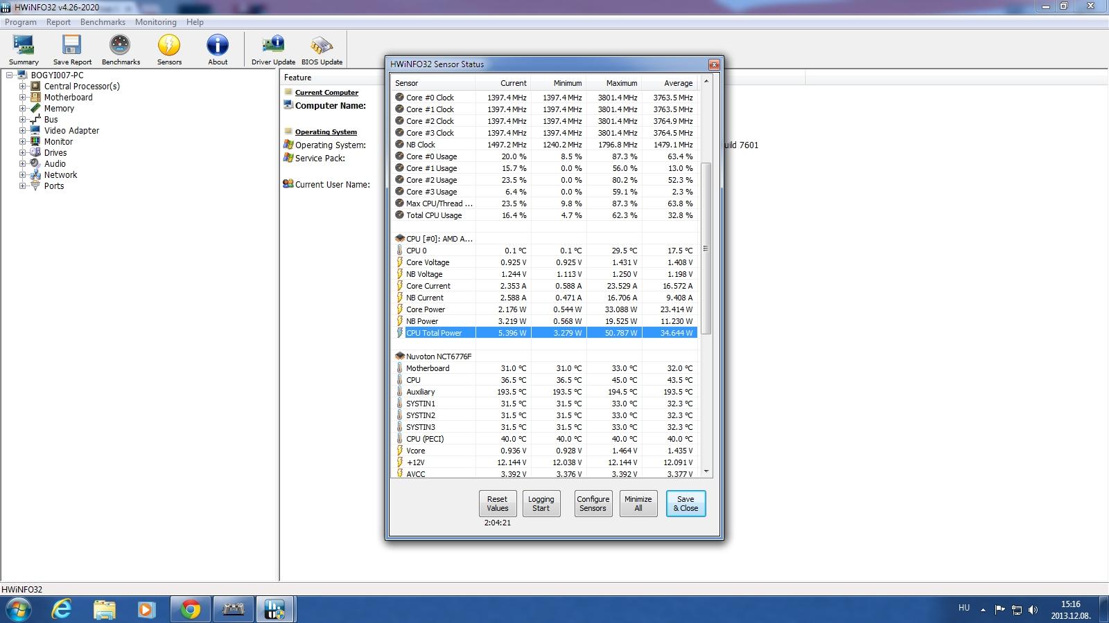Open the Windows Start menu

pos(19,610)
